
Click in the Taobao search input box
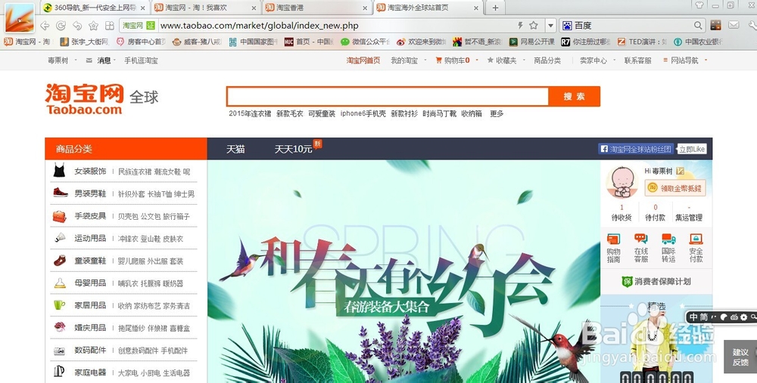pos(388,97)
